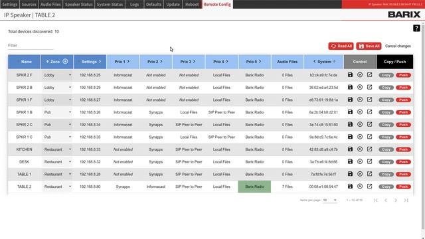Expand the Prio 1 column header
Image resolution: width=425 pixels, height=239 pixels.
click(x=128, y=62)
